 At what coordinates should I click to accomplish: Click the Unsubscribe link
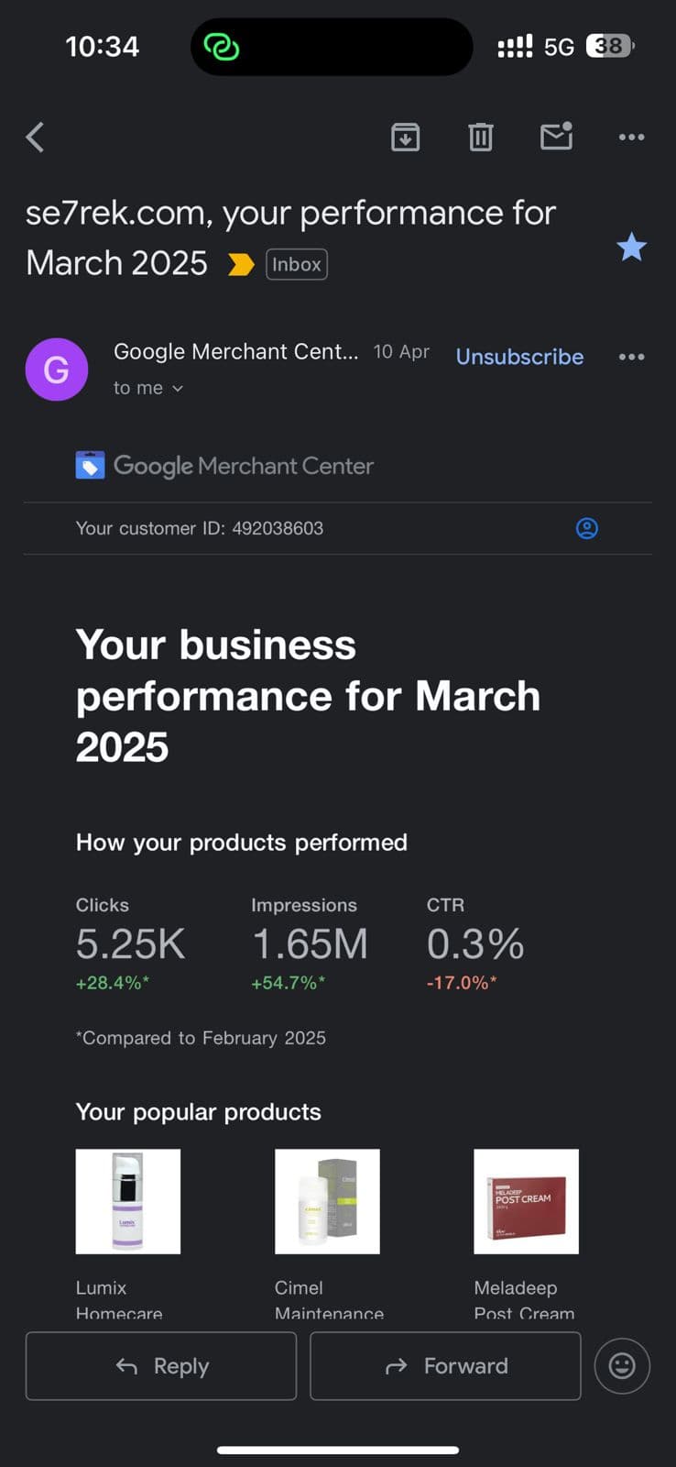click(x=519, y=357)
